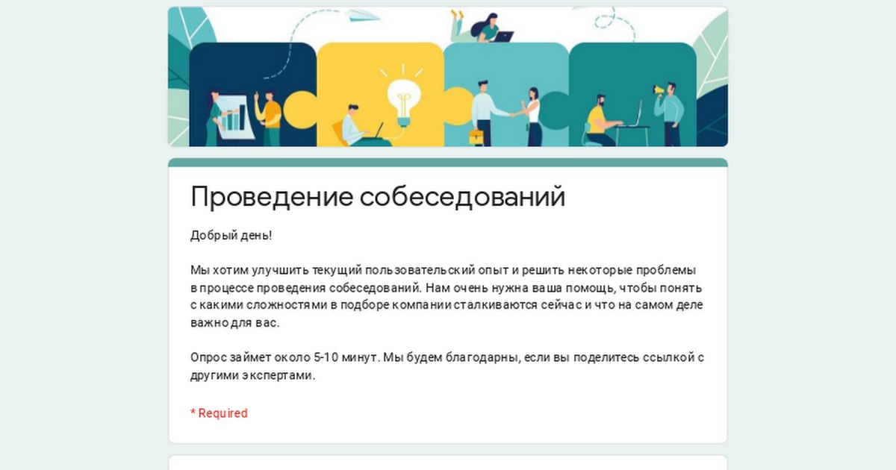The height and width of the screenshot is (470, 896).
Task: Click the form title "Проведение собеседований"
Action: [x=378, y=197]
